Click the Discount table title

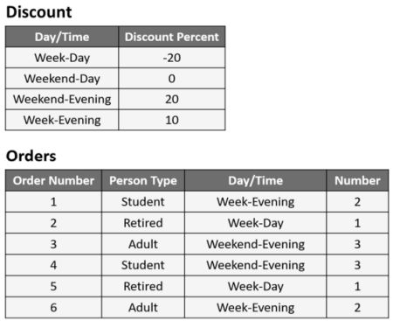click(x=39, y=12)
